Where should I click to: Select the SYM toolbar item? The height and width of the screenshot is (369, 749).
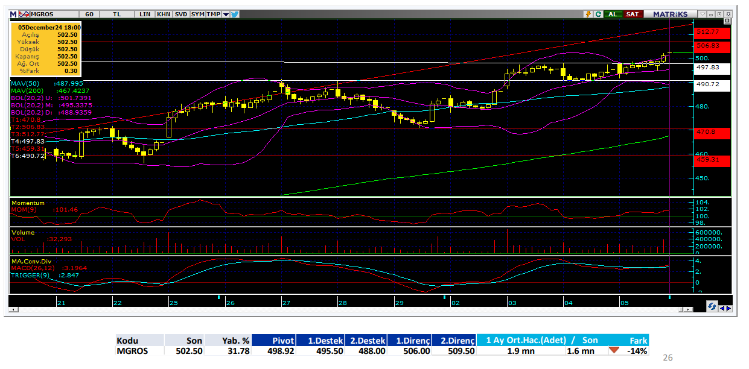[x=197, y=14]
